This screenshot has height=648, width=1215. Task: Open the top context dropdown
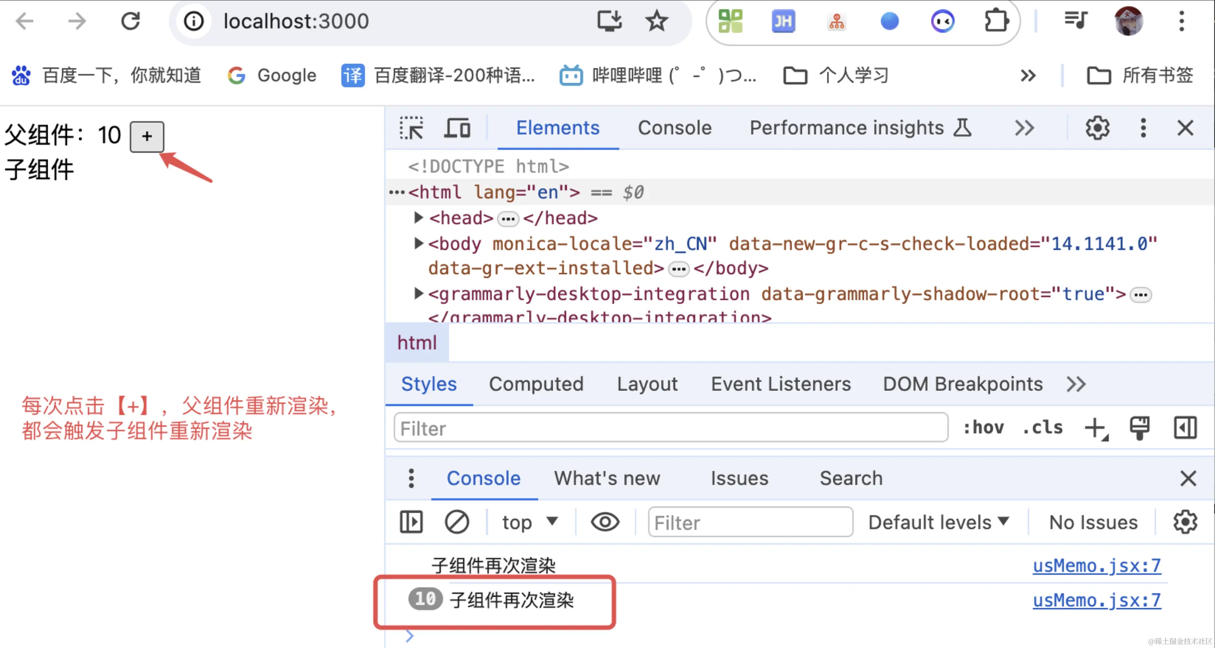click(x=529, y=522)
